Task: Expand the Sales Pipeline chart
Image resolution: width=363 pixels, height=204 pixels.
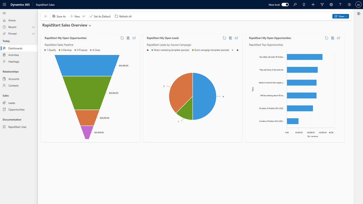Action: [x=134, y=38]
